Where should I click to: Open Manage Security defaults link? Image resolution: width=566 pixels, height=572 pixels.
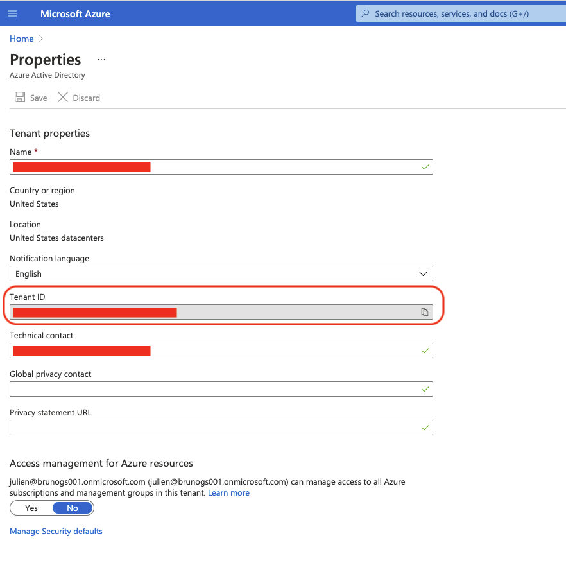pyautogui.click(x=56, y=531)
